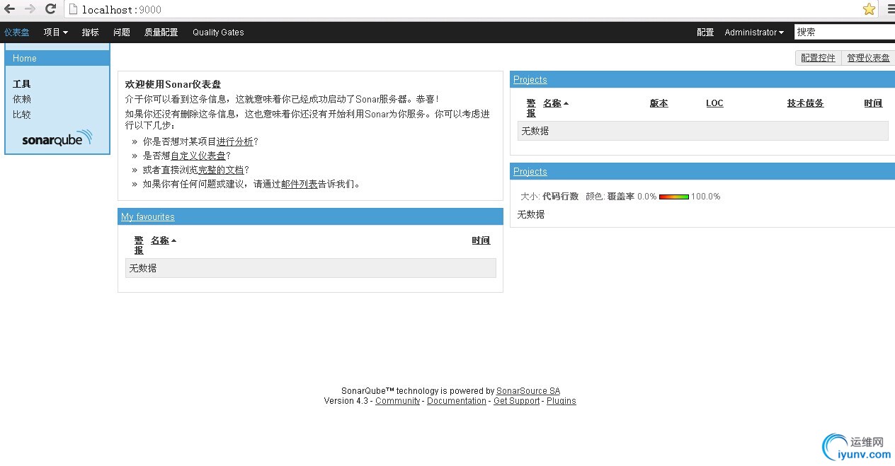Click the 工具 heading in sidebar
The height and width of the screenshot is (466, 895).
[22, 84]
